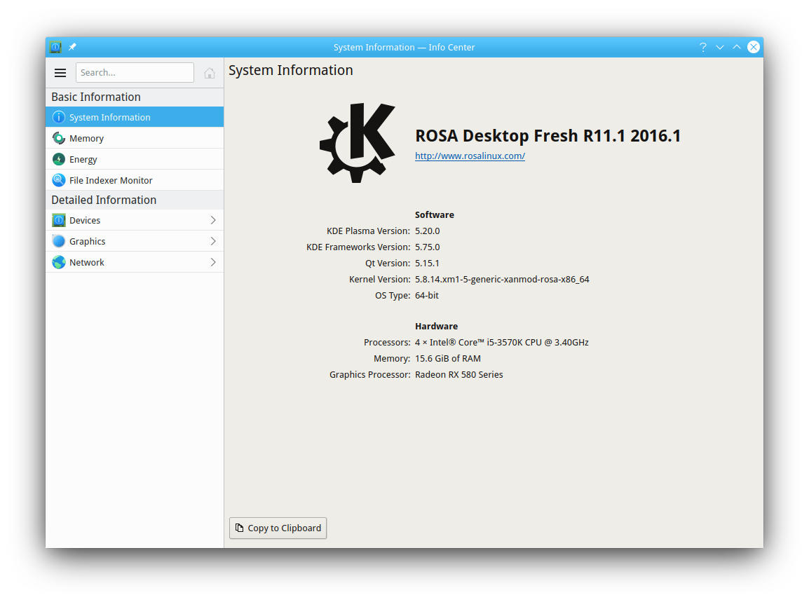
Task: Click the 'Hardware' heading
Action: coord(437,326)
